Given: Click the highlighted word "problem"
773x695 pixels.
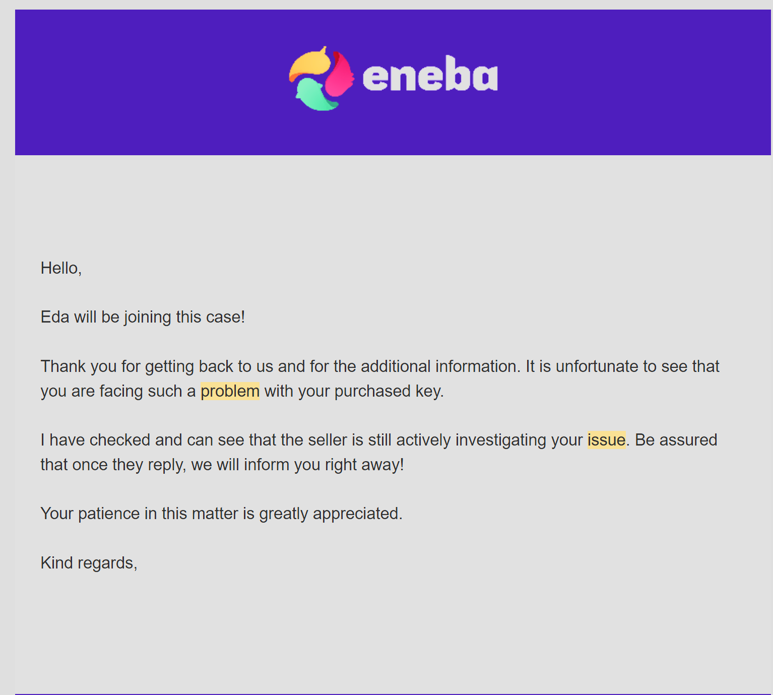Looking at the screenshot, I should [230, 391].
